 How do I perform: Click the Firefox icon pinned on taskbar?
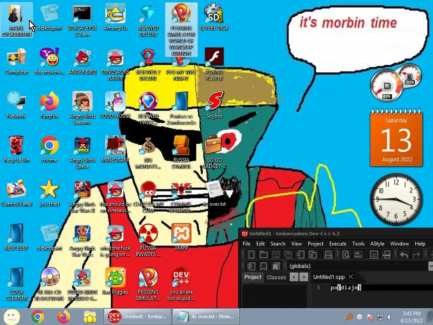click(x=64, y=317)
